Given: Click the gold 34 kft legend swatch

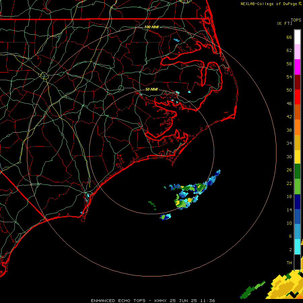Looking at the screenshot, I should coord(297,142).
